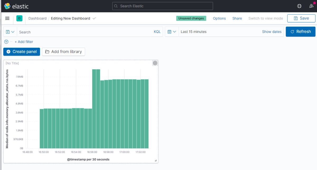Focus the Search Elastic field
This screenshot has width=317, height=170.
(x=162, y=6)
